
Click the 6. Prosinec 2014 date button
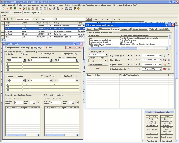click(150, 60)
